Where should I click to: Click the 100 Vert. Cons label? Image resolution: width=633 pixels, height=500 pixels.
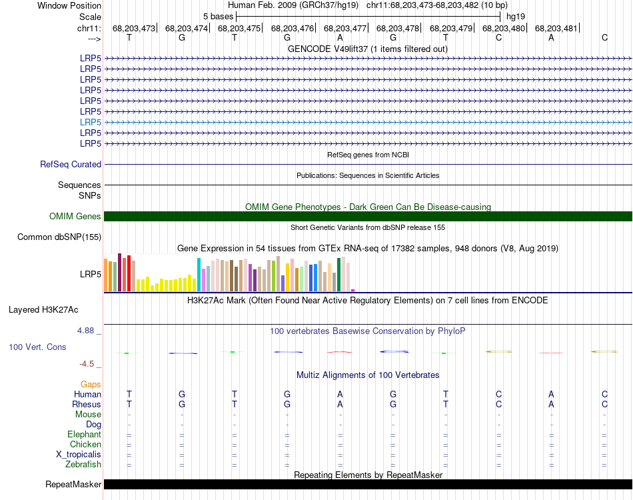[x=37, y=347]
